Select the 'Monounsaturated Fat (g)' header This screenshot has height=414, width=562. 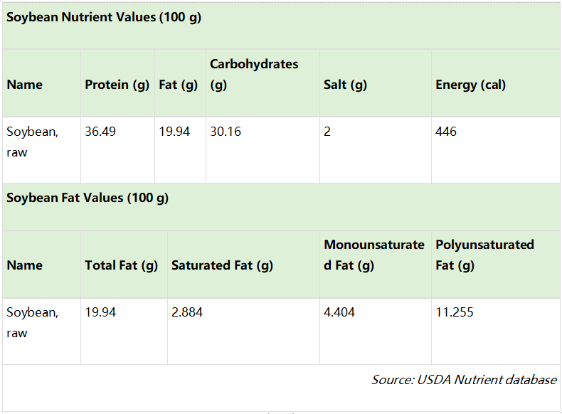(x=373, y=255)
